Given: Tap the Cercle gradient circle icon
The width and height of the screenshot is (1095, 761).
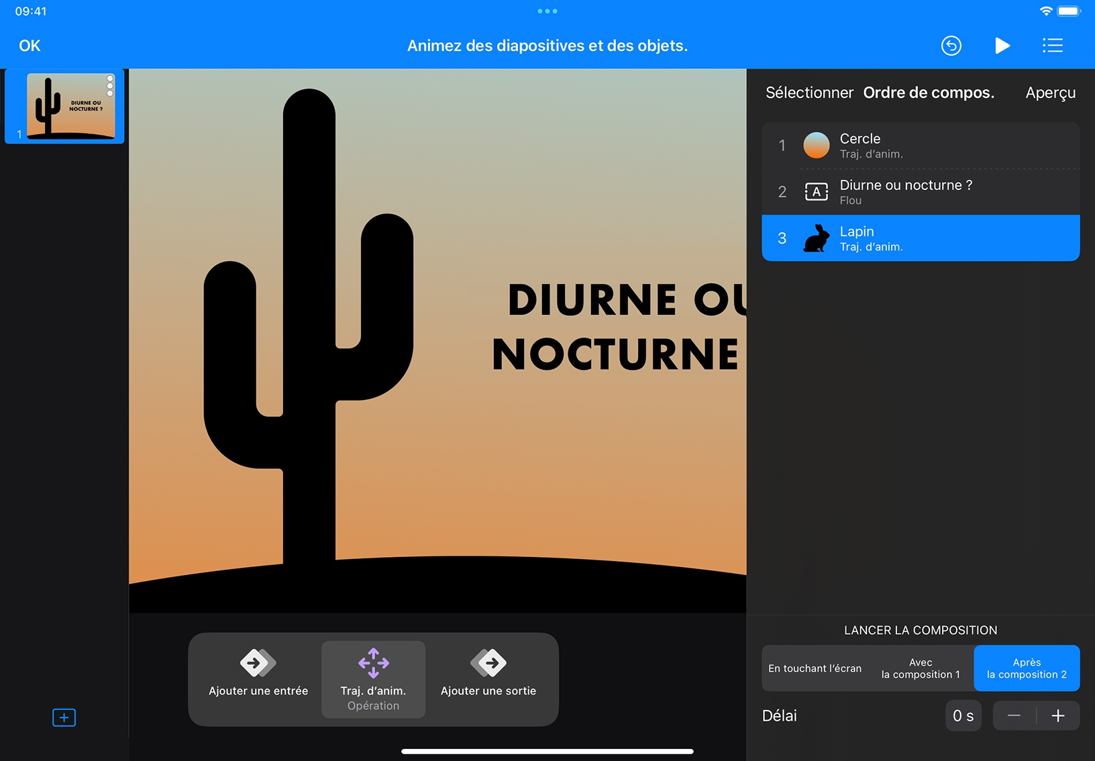Looking at the screenshot, I should (817, 146).
